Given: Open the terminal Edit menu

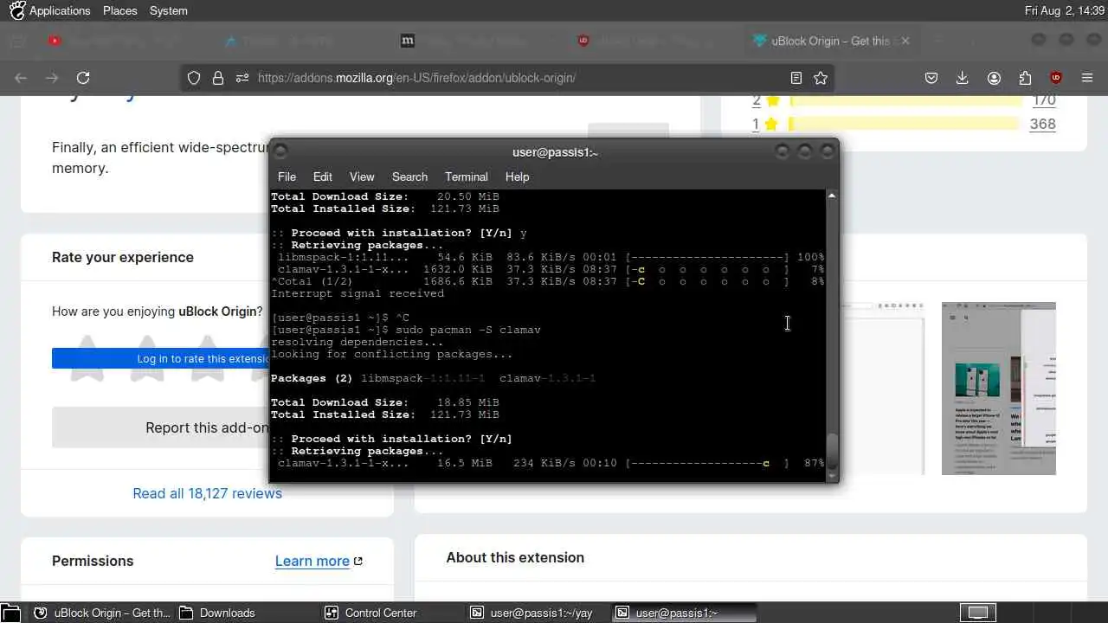Looking at the screenshot, I should 323,177.
